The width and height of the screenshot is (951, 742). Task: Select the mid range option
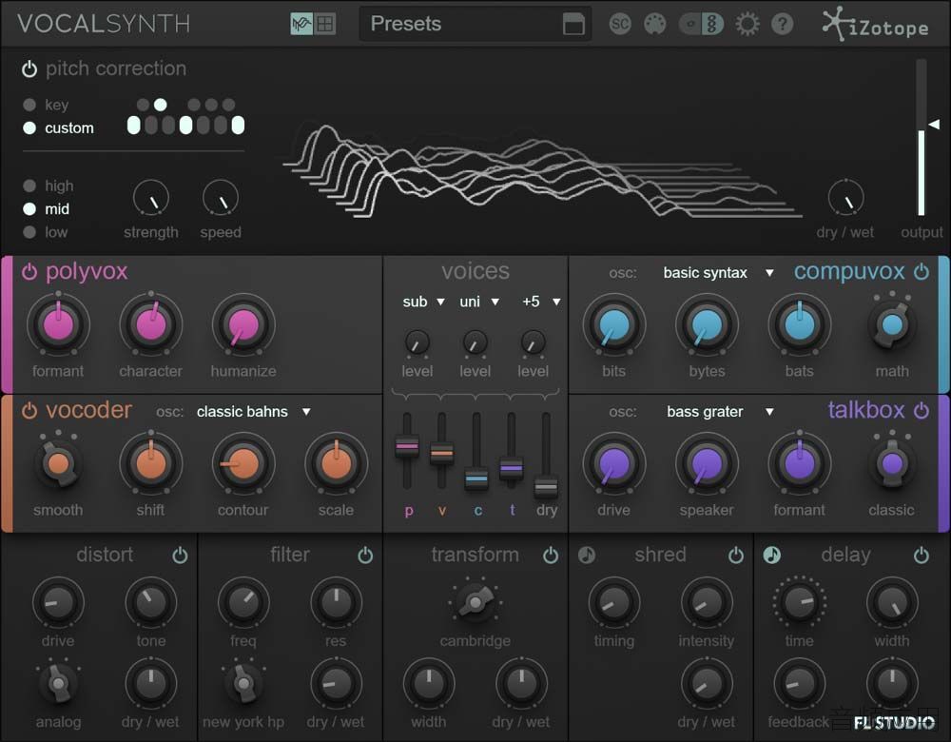[29, 208]
